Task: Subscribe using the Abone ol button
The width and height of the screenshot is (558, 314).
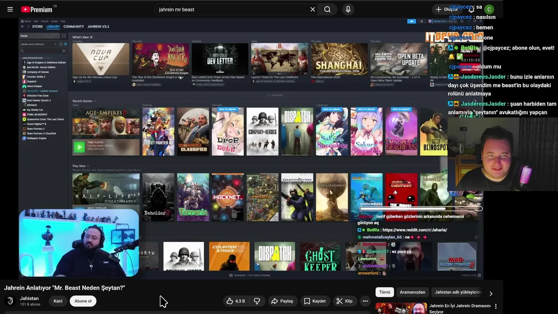Action: [x=83, y=301]
